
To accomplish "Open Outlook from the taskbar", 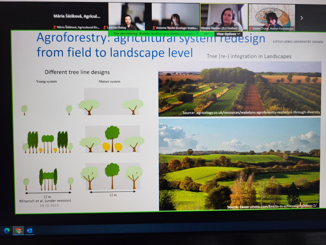I will click(x=30, y=231).
